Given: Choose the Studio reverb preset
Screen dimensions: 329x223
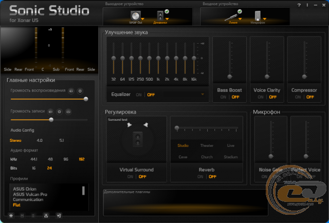Looking at the screenshot, I should (183, 145).
